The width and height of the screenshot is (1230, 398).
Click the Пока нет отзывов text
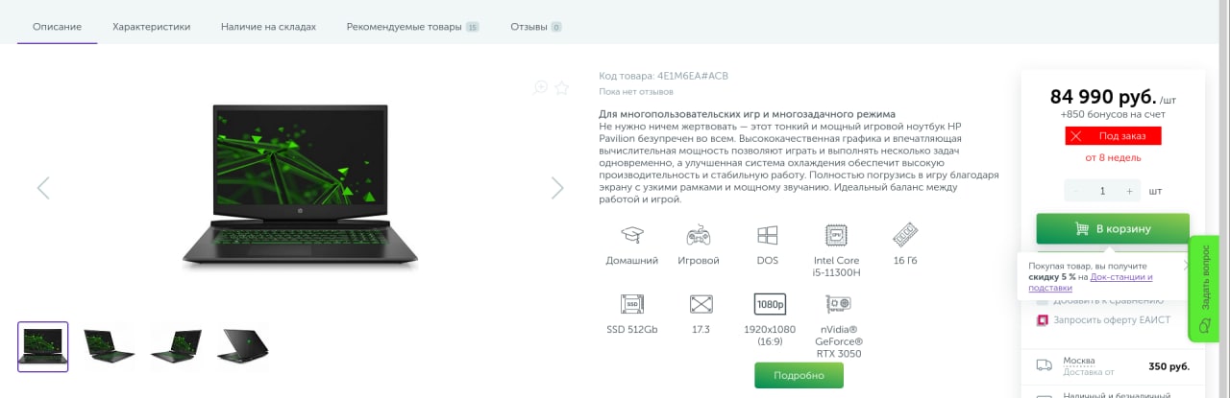coord(636,92)
